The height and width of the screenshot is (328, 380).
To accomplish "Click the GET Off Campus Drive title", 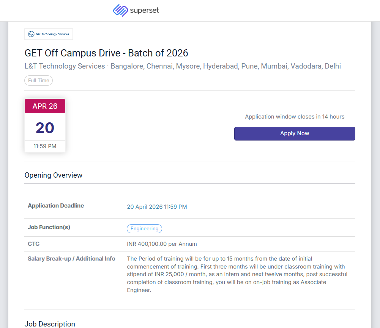I will (x=106, y=53).
